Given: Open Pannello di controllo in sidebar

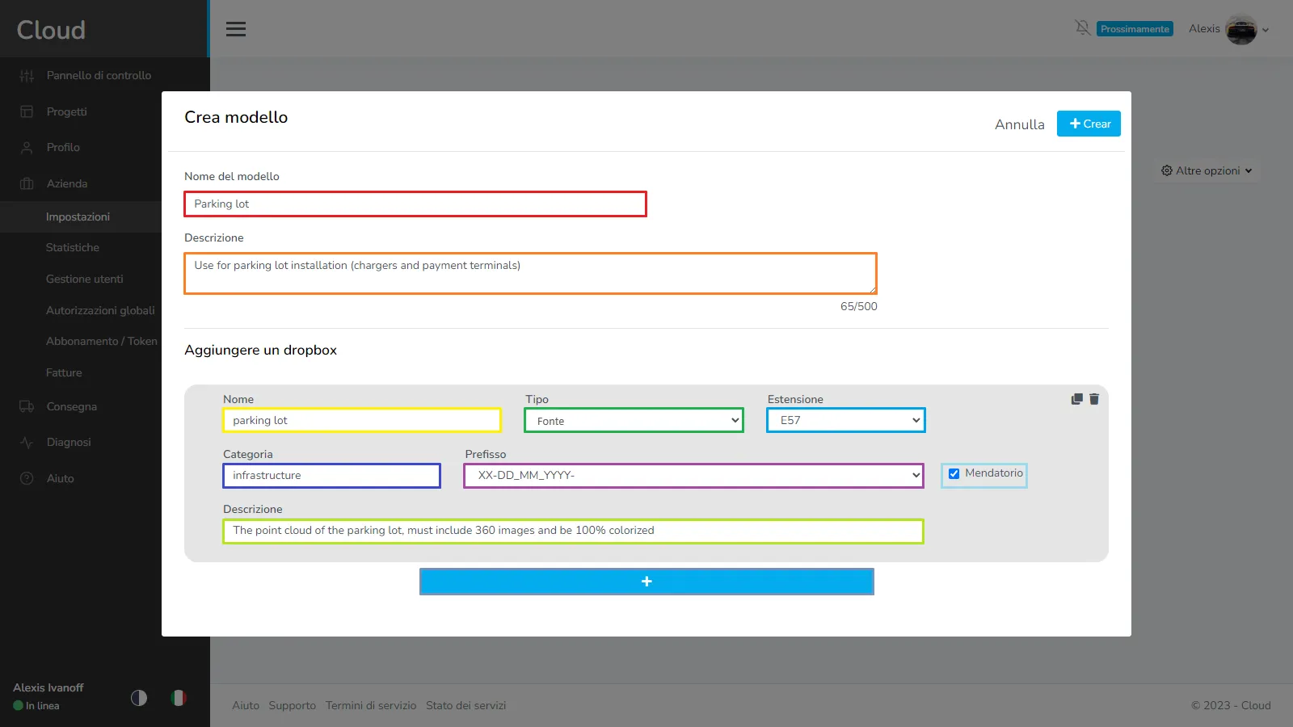Looking at the screenshot, I should (99, 75).
